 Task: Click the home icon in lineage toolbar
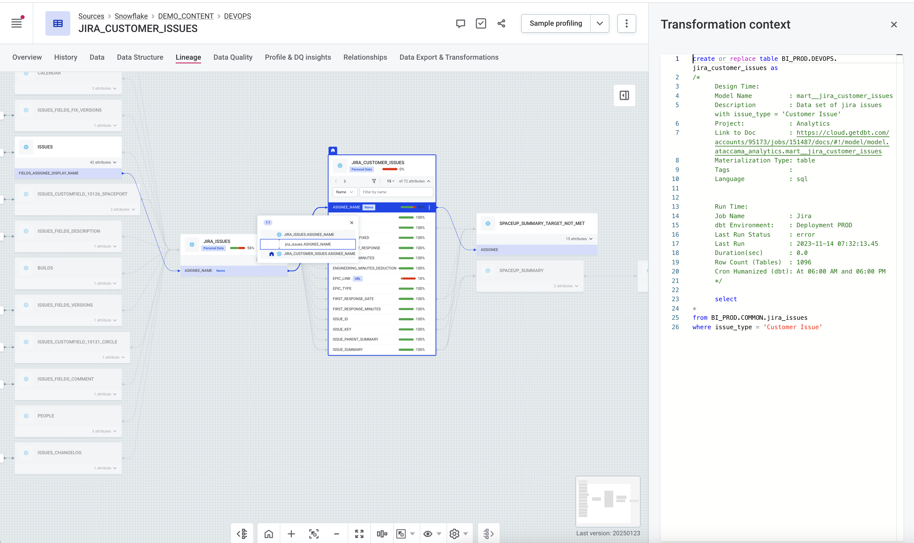click(x=269, y=534)
